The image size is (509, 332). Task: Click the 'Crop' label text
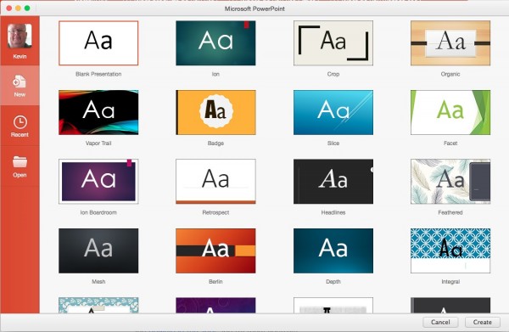pos(333,74)
